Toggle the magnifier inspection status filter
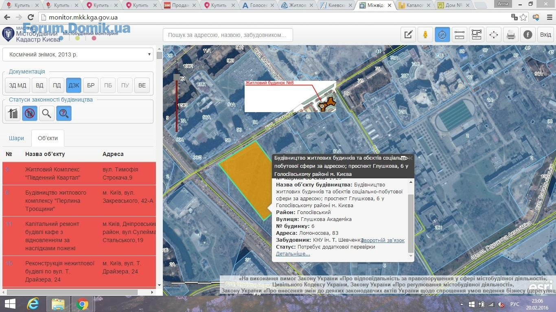This screenshot has width=556, height=312. [47, 113]
